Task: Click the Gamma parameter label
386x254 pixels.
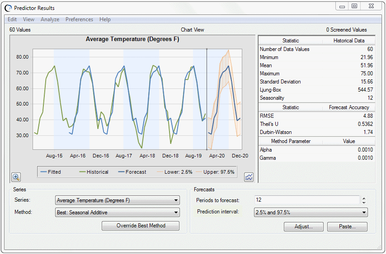Action: (x=268, y=158)
